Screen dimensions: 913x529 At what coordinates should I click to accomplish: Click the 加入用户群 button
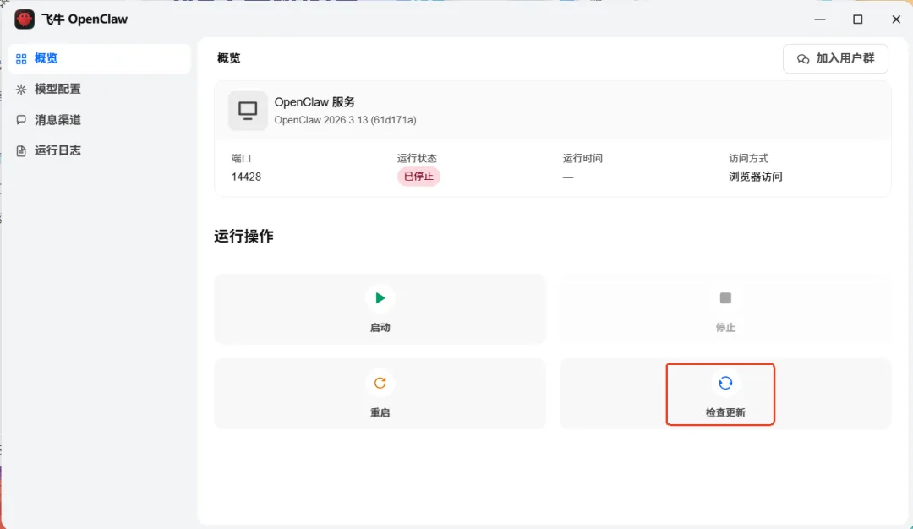[x=835, y=59]
